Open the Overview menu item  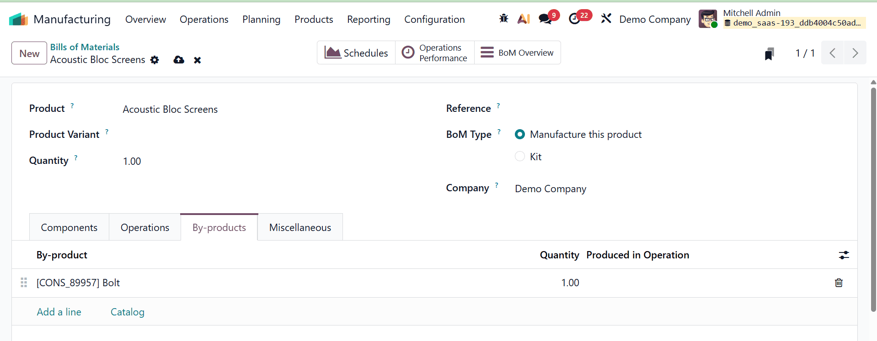(x=145, y=19)
